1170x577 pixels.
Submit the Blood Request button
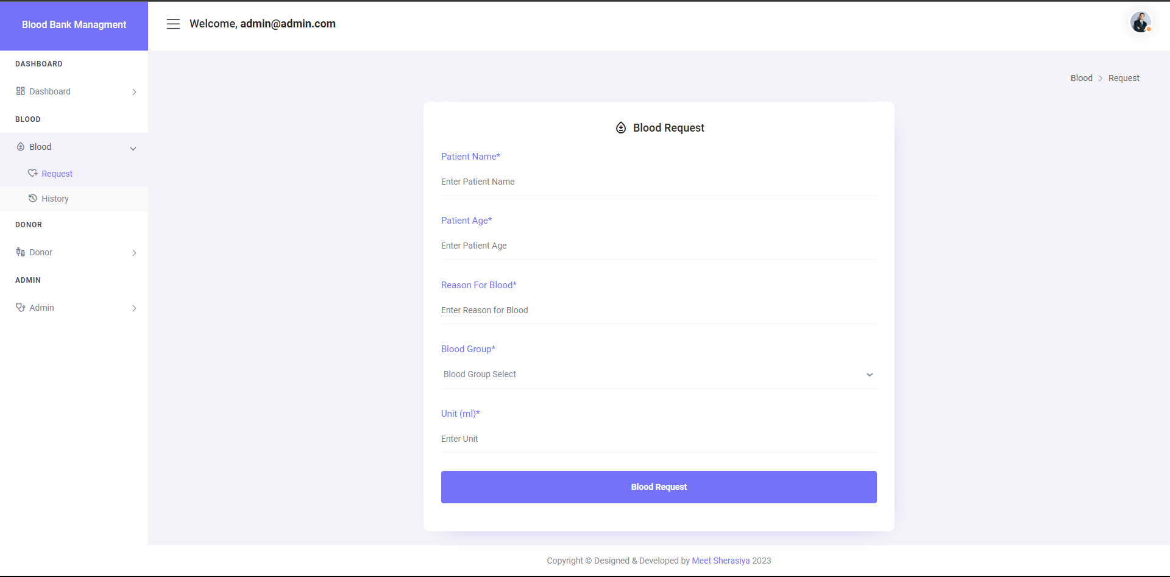[659, 487]
